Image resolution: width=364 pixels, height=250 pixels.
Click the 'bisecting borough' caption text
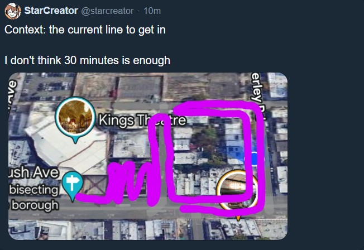point(33,198)
